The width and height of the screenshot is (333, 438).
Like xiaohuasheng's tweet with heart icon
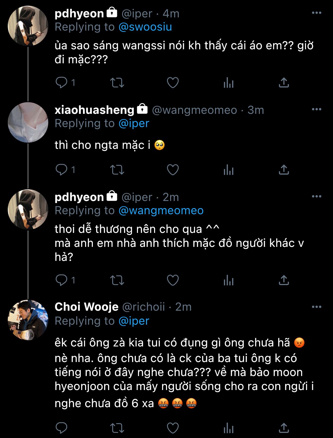click(173, 170)
